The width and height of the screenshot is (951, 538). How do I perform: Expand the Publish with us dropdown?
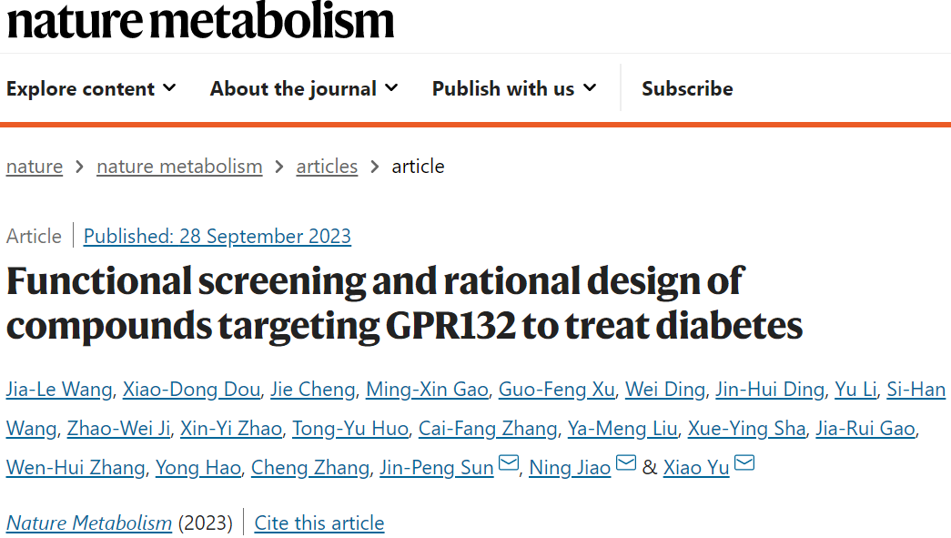[x=514, y=88]
